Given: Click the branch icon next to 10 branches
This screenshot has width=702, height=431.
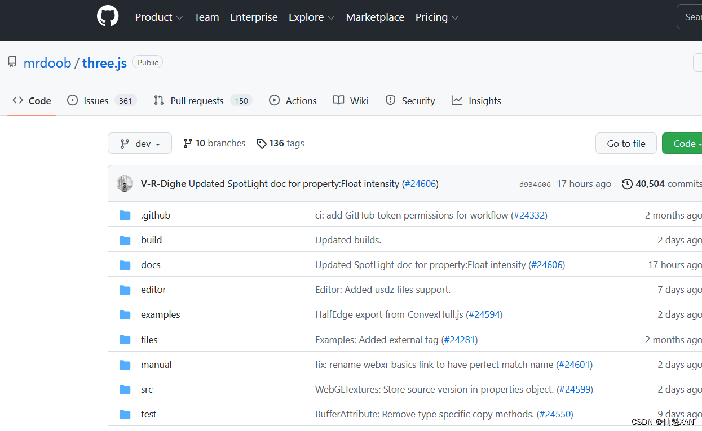Looking at the screenshot, I should click(188, 144).
